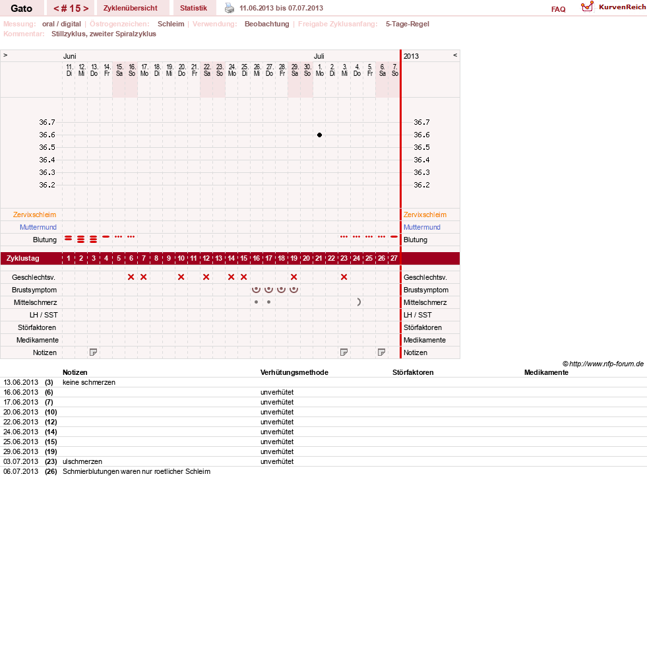Click the 13.06.2013 notes row date

(20, 382)
